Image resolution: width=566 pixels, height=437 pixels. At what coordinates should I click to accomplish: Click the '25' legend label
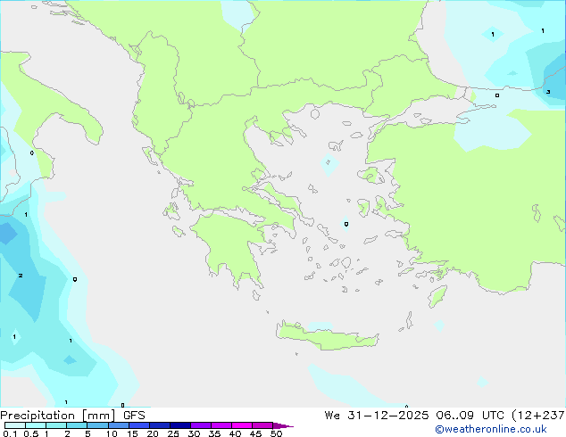click(x=173, y=433)
